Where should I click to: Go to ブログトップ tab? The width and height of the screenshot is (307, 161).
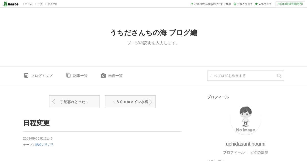pos(41,76)
